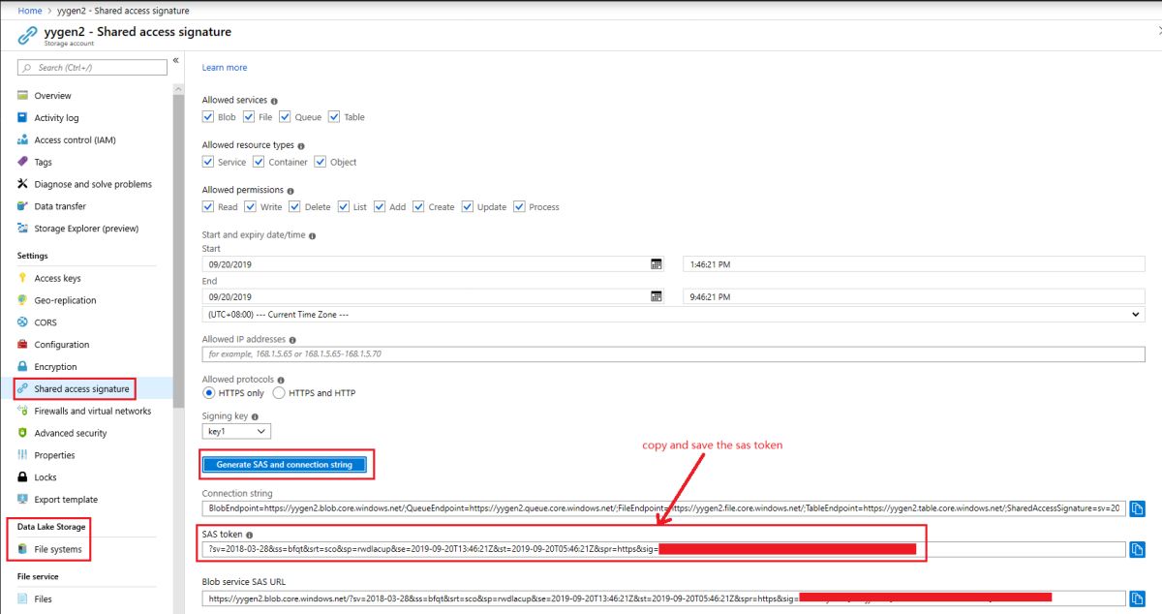Toggle the Table service checkbox
This screenshot has height=614, width=1162.
click(334, 117)
